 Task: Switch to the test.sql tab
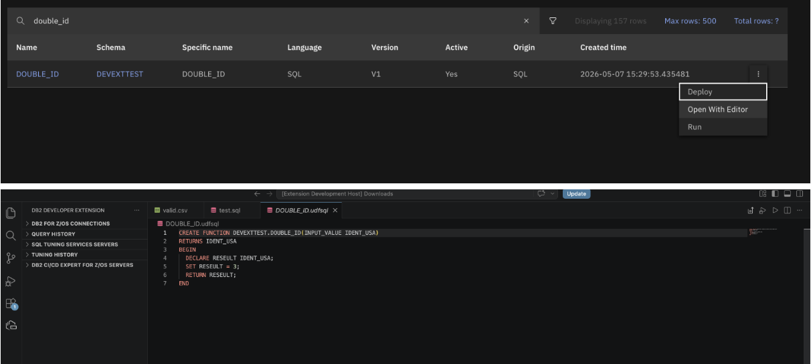[x=231, y=211]
